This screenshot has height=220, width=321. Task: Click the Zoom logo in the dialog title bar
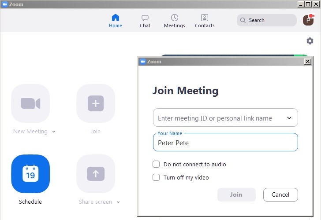(x=143, y=62)
